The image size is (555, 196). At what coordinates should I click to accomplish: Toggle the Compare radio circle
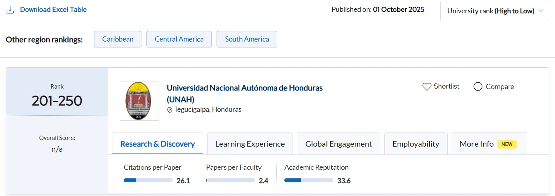tap(478, 87)
